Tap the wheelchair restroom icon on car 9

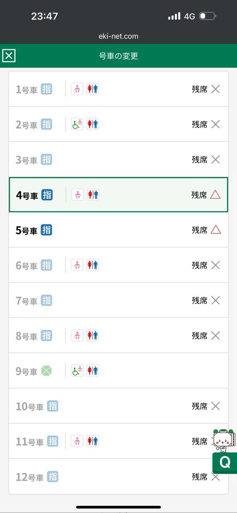[77, 371]
